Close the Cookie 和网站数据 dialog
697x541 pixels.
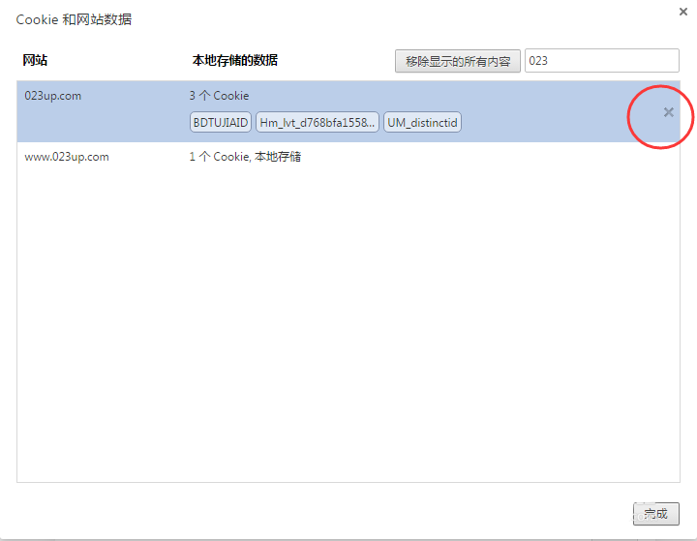pos(683,12)
